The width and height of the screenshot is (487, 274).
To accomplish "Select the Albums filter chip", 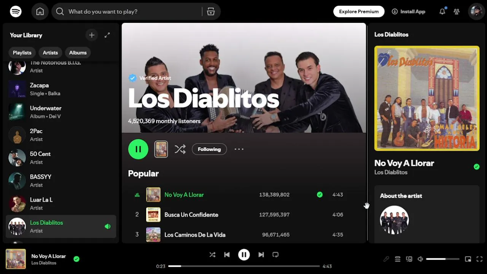I will pos(78,53).
